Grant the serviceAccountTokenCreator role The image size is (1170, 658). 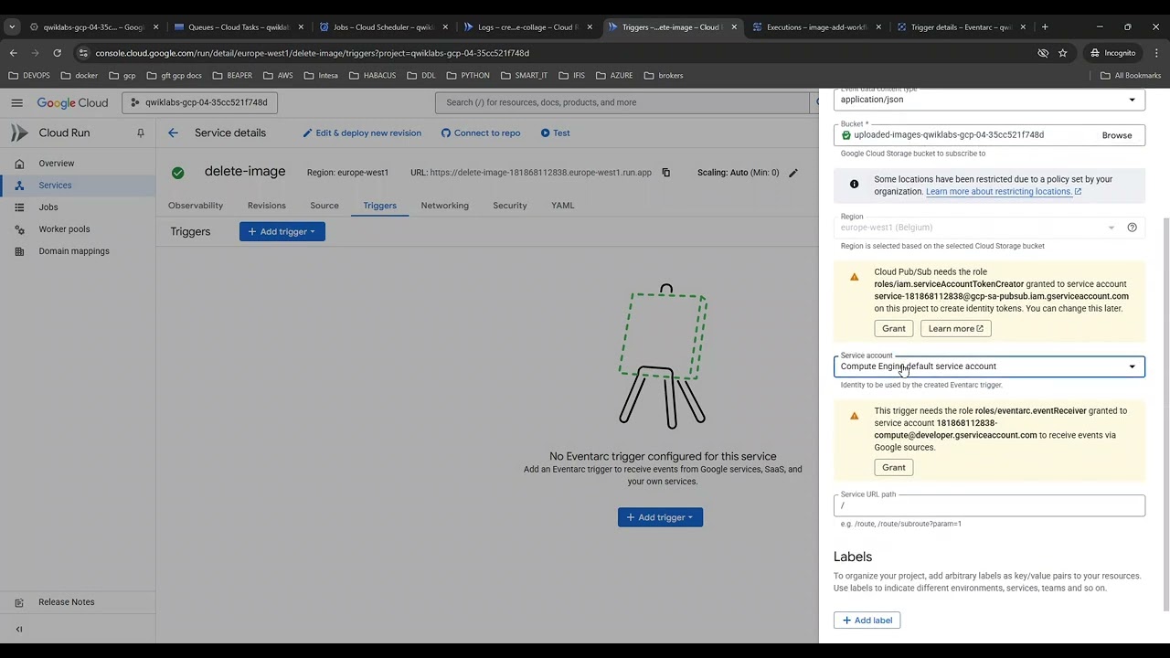click(x=894, y=329)
